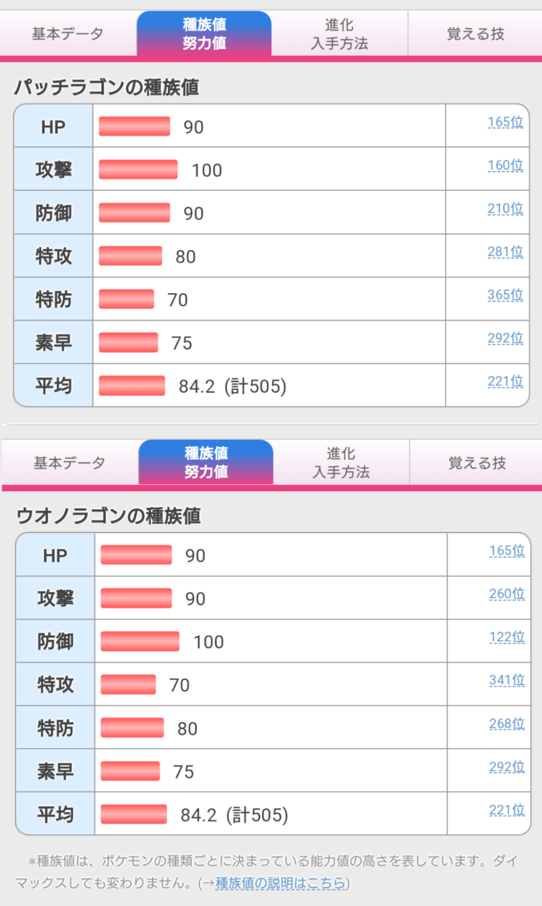Viewport: 542px width, 906px height.
Task: Click ウオノラゴン's 122位 defense ranking link
Action: pos(507,637)
